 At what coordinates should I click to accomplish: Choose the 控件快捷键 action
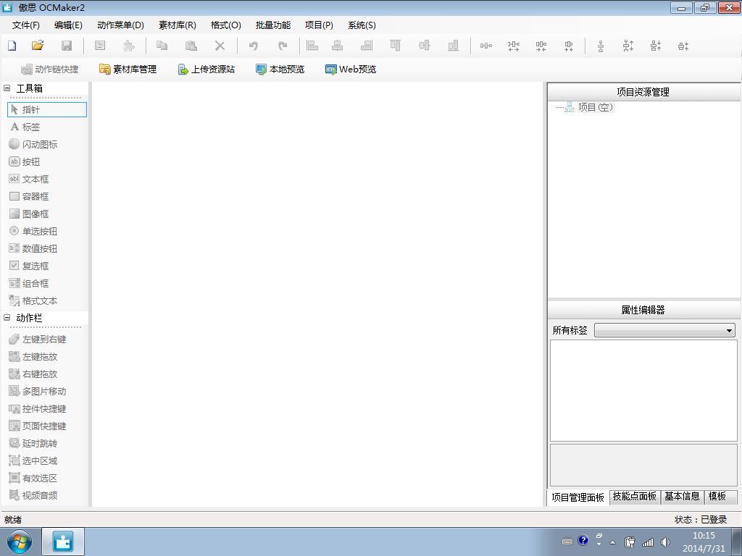[38, 409]
